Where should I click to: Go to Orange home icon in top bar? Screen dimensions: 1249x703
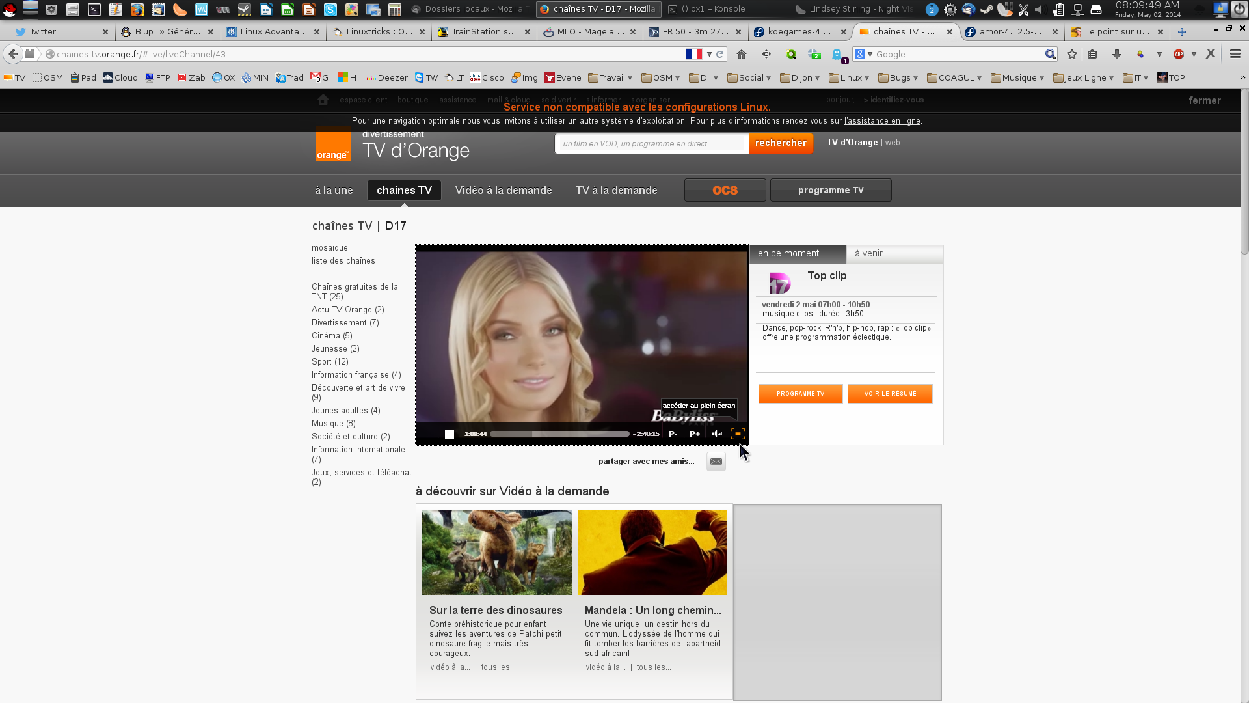[323, 100]
